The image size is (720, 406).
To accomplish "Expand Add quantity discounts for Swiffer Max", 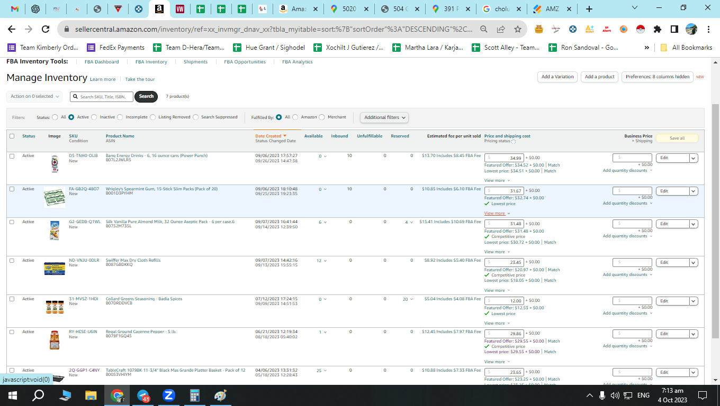I will pyautogui.click(x=627, y=275).
